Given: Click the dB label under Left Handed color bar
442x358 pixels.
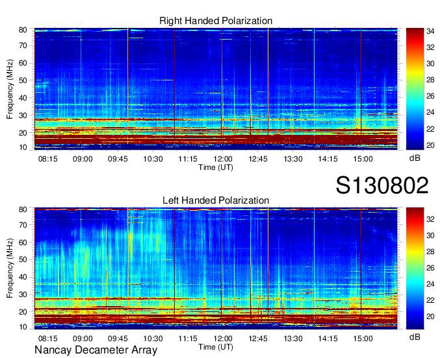Looking at the screenshot, I should pos(415,337).
